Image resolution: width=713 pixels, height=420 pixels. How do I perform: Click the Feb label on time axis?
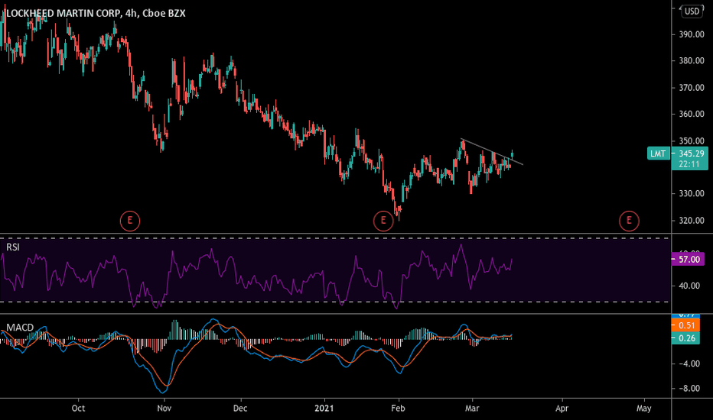(x=398, y=409)
